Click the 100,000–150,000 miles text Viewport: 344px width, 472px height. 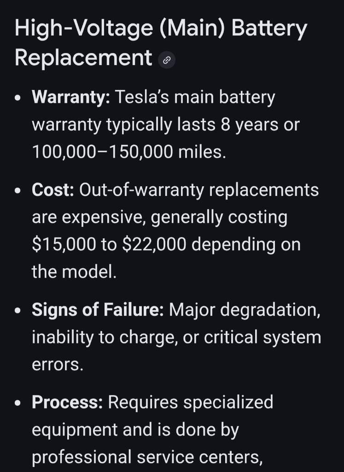pyautogui.click(x=128, y=152)
